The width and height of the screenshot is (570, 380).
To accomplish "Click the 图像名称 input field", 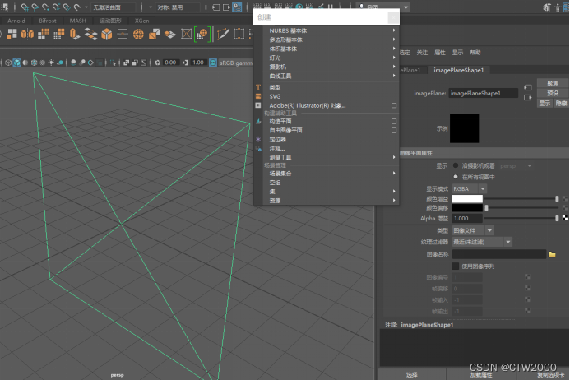I will pos(499,254).
